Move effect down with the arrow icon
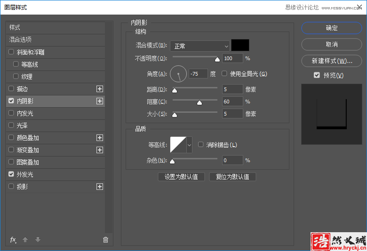The width and height of the screenshot is (367, 251). pos(38,240)
